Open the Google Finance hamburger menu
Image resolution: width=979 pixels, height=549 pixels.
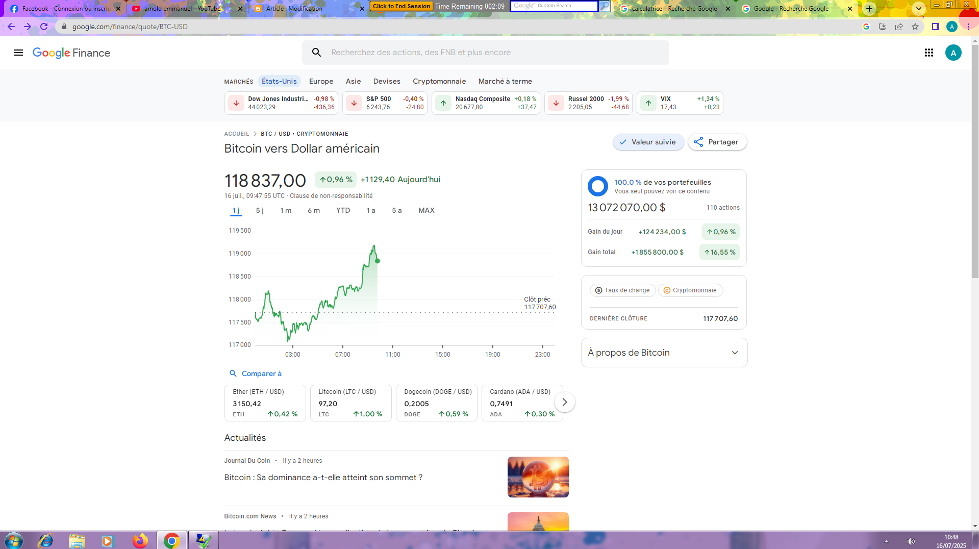point(18,53)
